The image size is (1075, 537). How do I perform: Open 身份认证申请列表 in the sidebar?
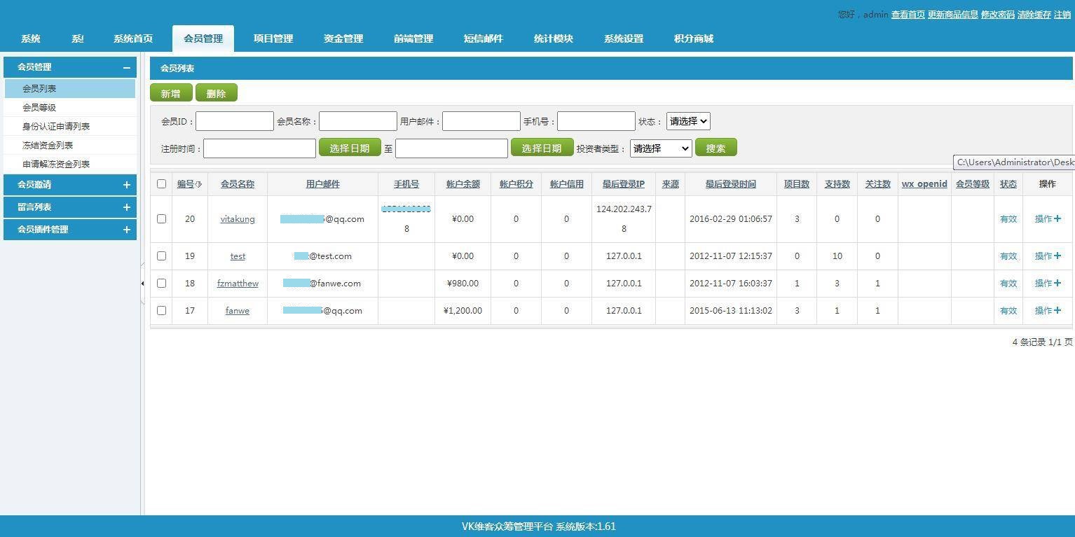(56, 127)
